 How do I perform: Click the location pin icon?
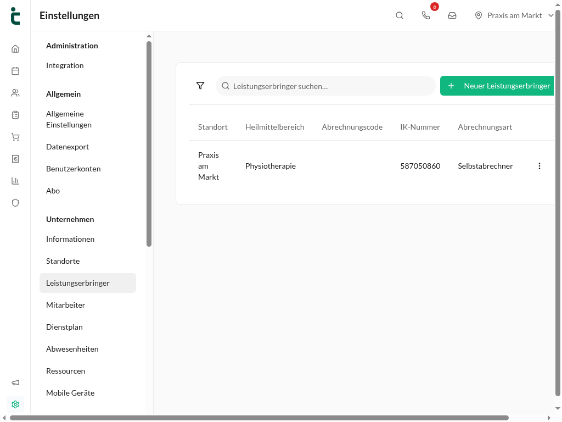click(479, 15)
